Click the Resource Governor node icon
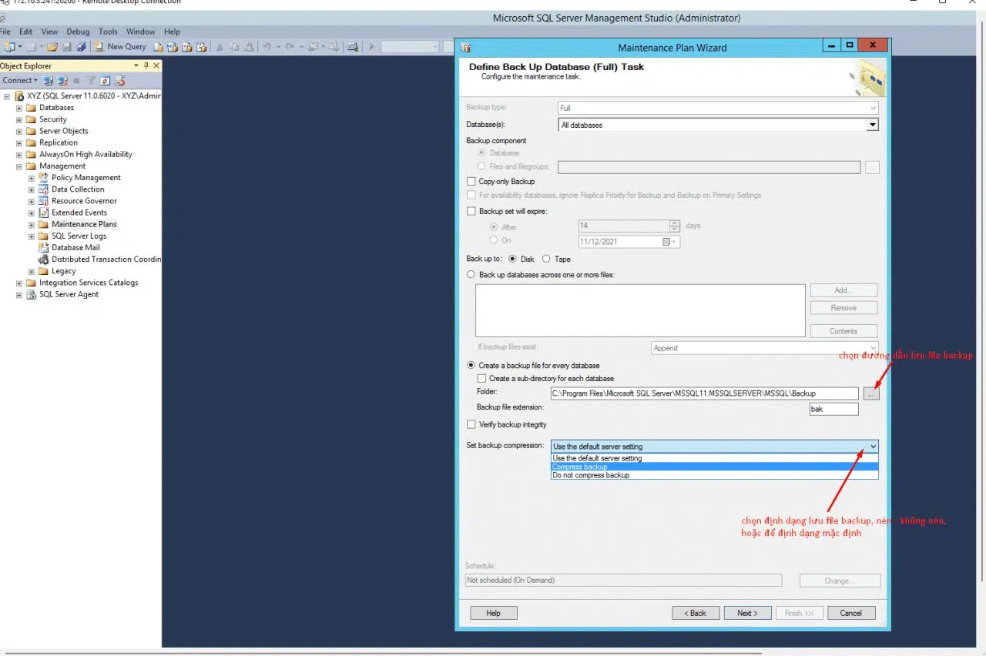Screen dimensions: 986x656 (44, 201)
